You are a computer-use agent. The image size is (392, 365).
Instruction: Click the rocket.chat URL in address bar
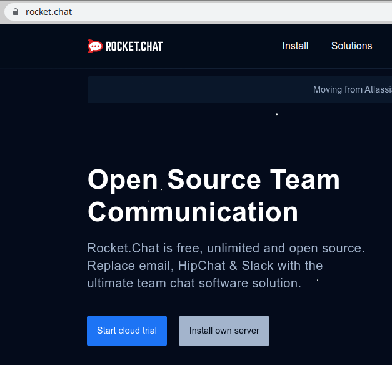[x=49, y=12]
